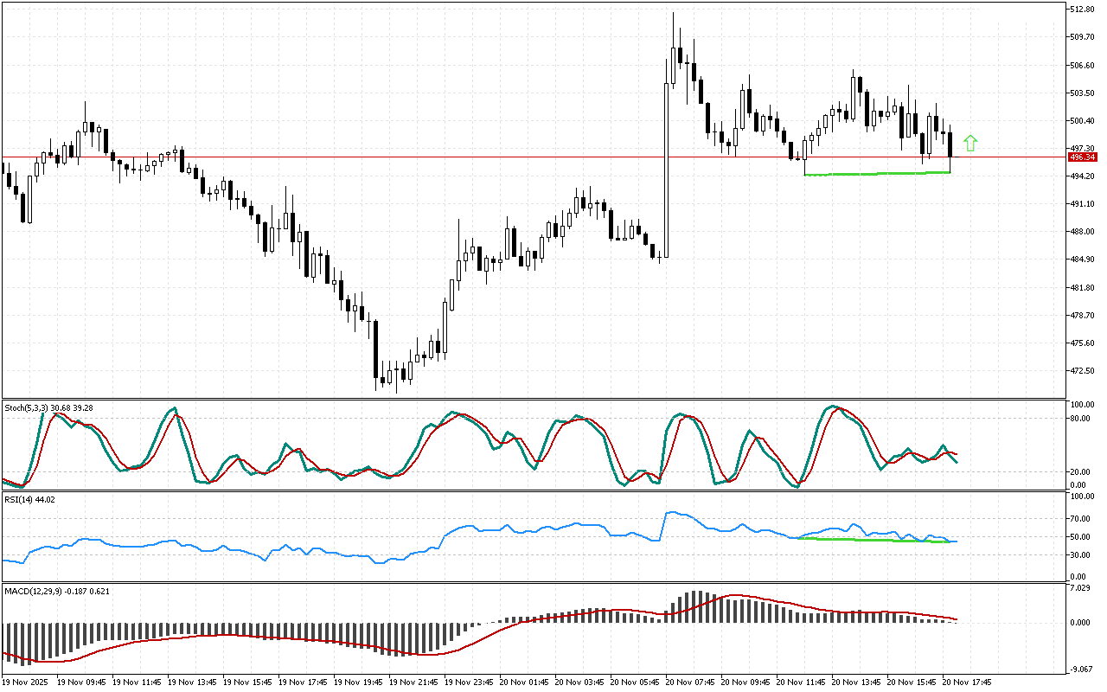Click the Stochastic 80.00 level label
The height and width of the screenshot is (692, 1107).
(x=1081, y=419)
